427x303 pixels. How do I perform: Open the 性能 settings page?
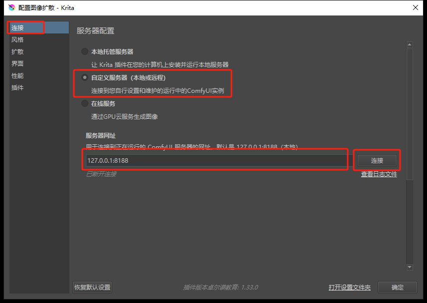pyautogui.click(x=18, y=76)
